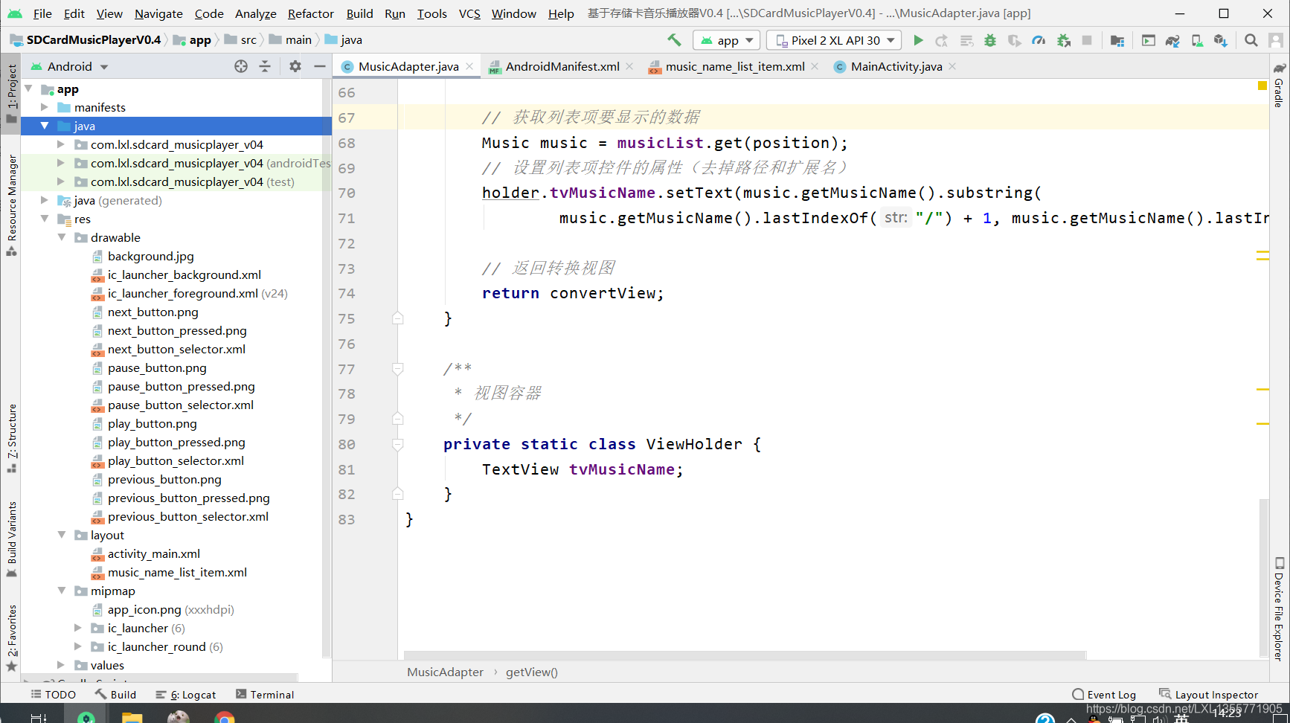Screen dimensions: 1290x723
Task: Open the app run configuration dropdown
Action: tap(727, 40)
